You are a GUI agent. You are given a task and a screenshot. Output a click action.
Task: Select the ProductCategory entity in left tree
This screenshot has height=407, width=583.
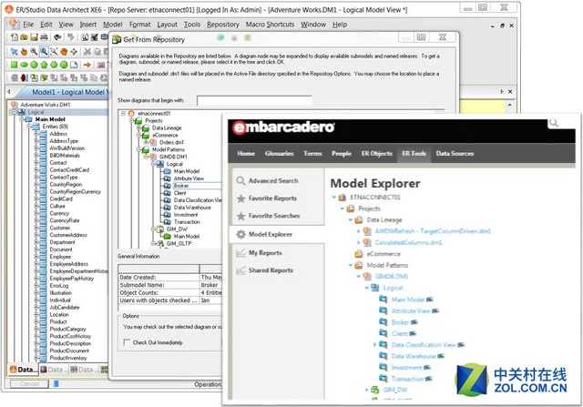[x=67, y=329]
